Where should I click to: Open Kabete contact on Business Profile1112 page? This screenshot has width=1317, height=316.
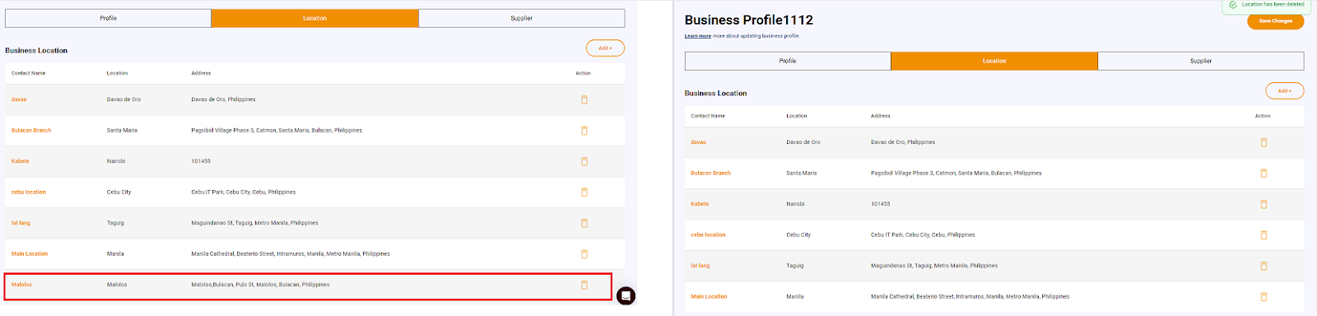700,204
